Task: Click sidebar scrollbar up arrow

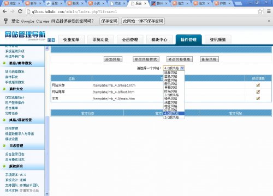Action: pos(47,48)
